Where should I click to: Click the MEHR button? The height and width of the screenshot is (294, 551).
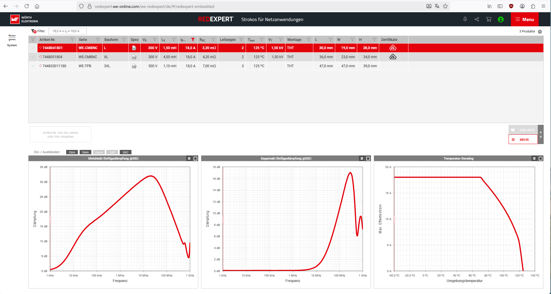(x=523, y=140)
